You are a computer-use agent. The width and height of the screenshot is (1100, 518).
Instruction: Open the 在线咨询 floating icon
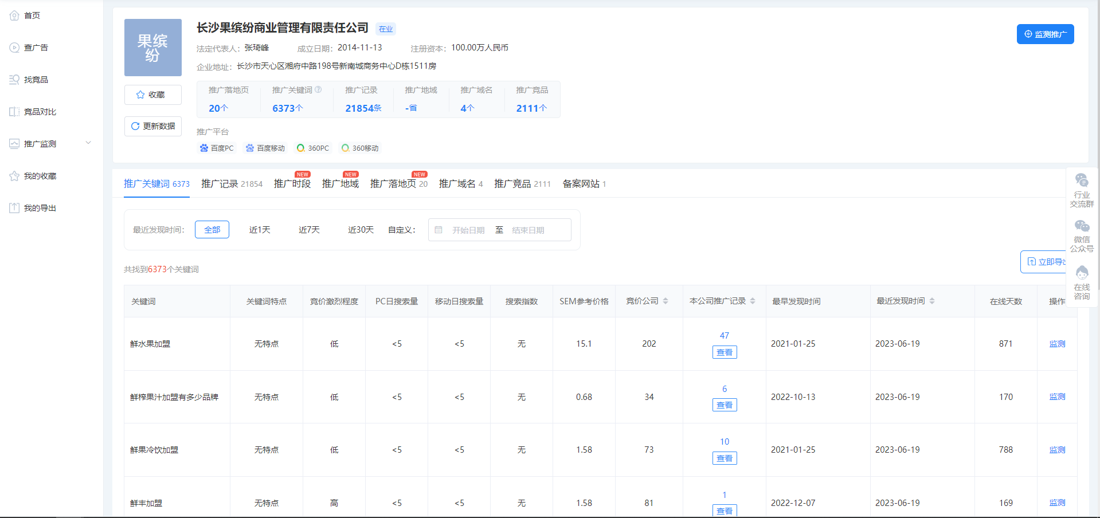point(1082,282)
